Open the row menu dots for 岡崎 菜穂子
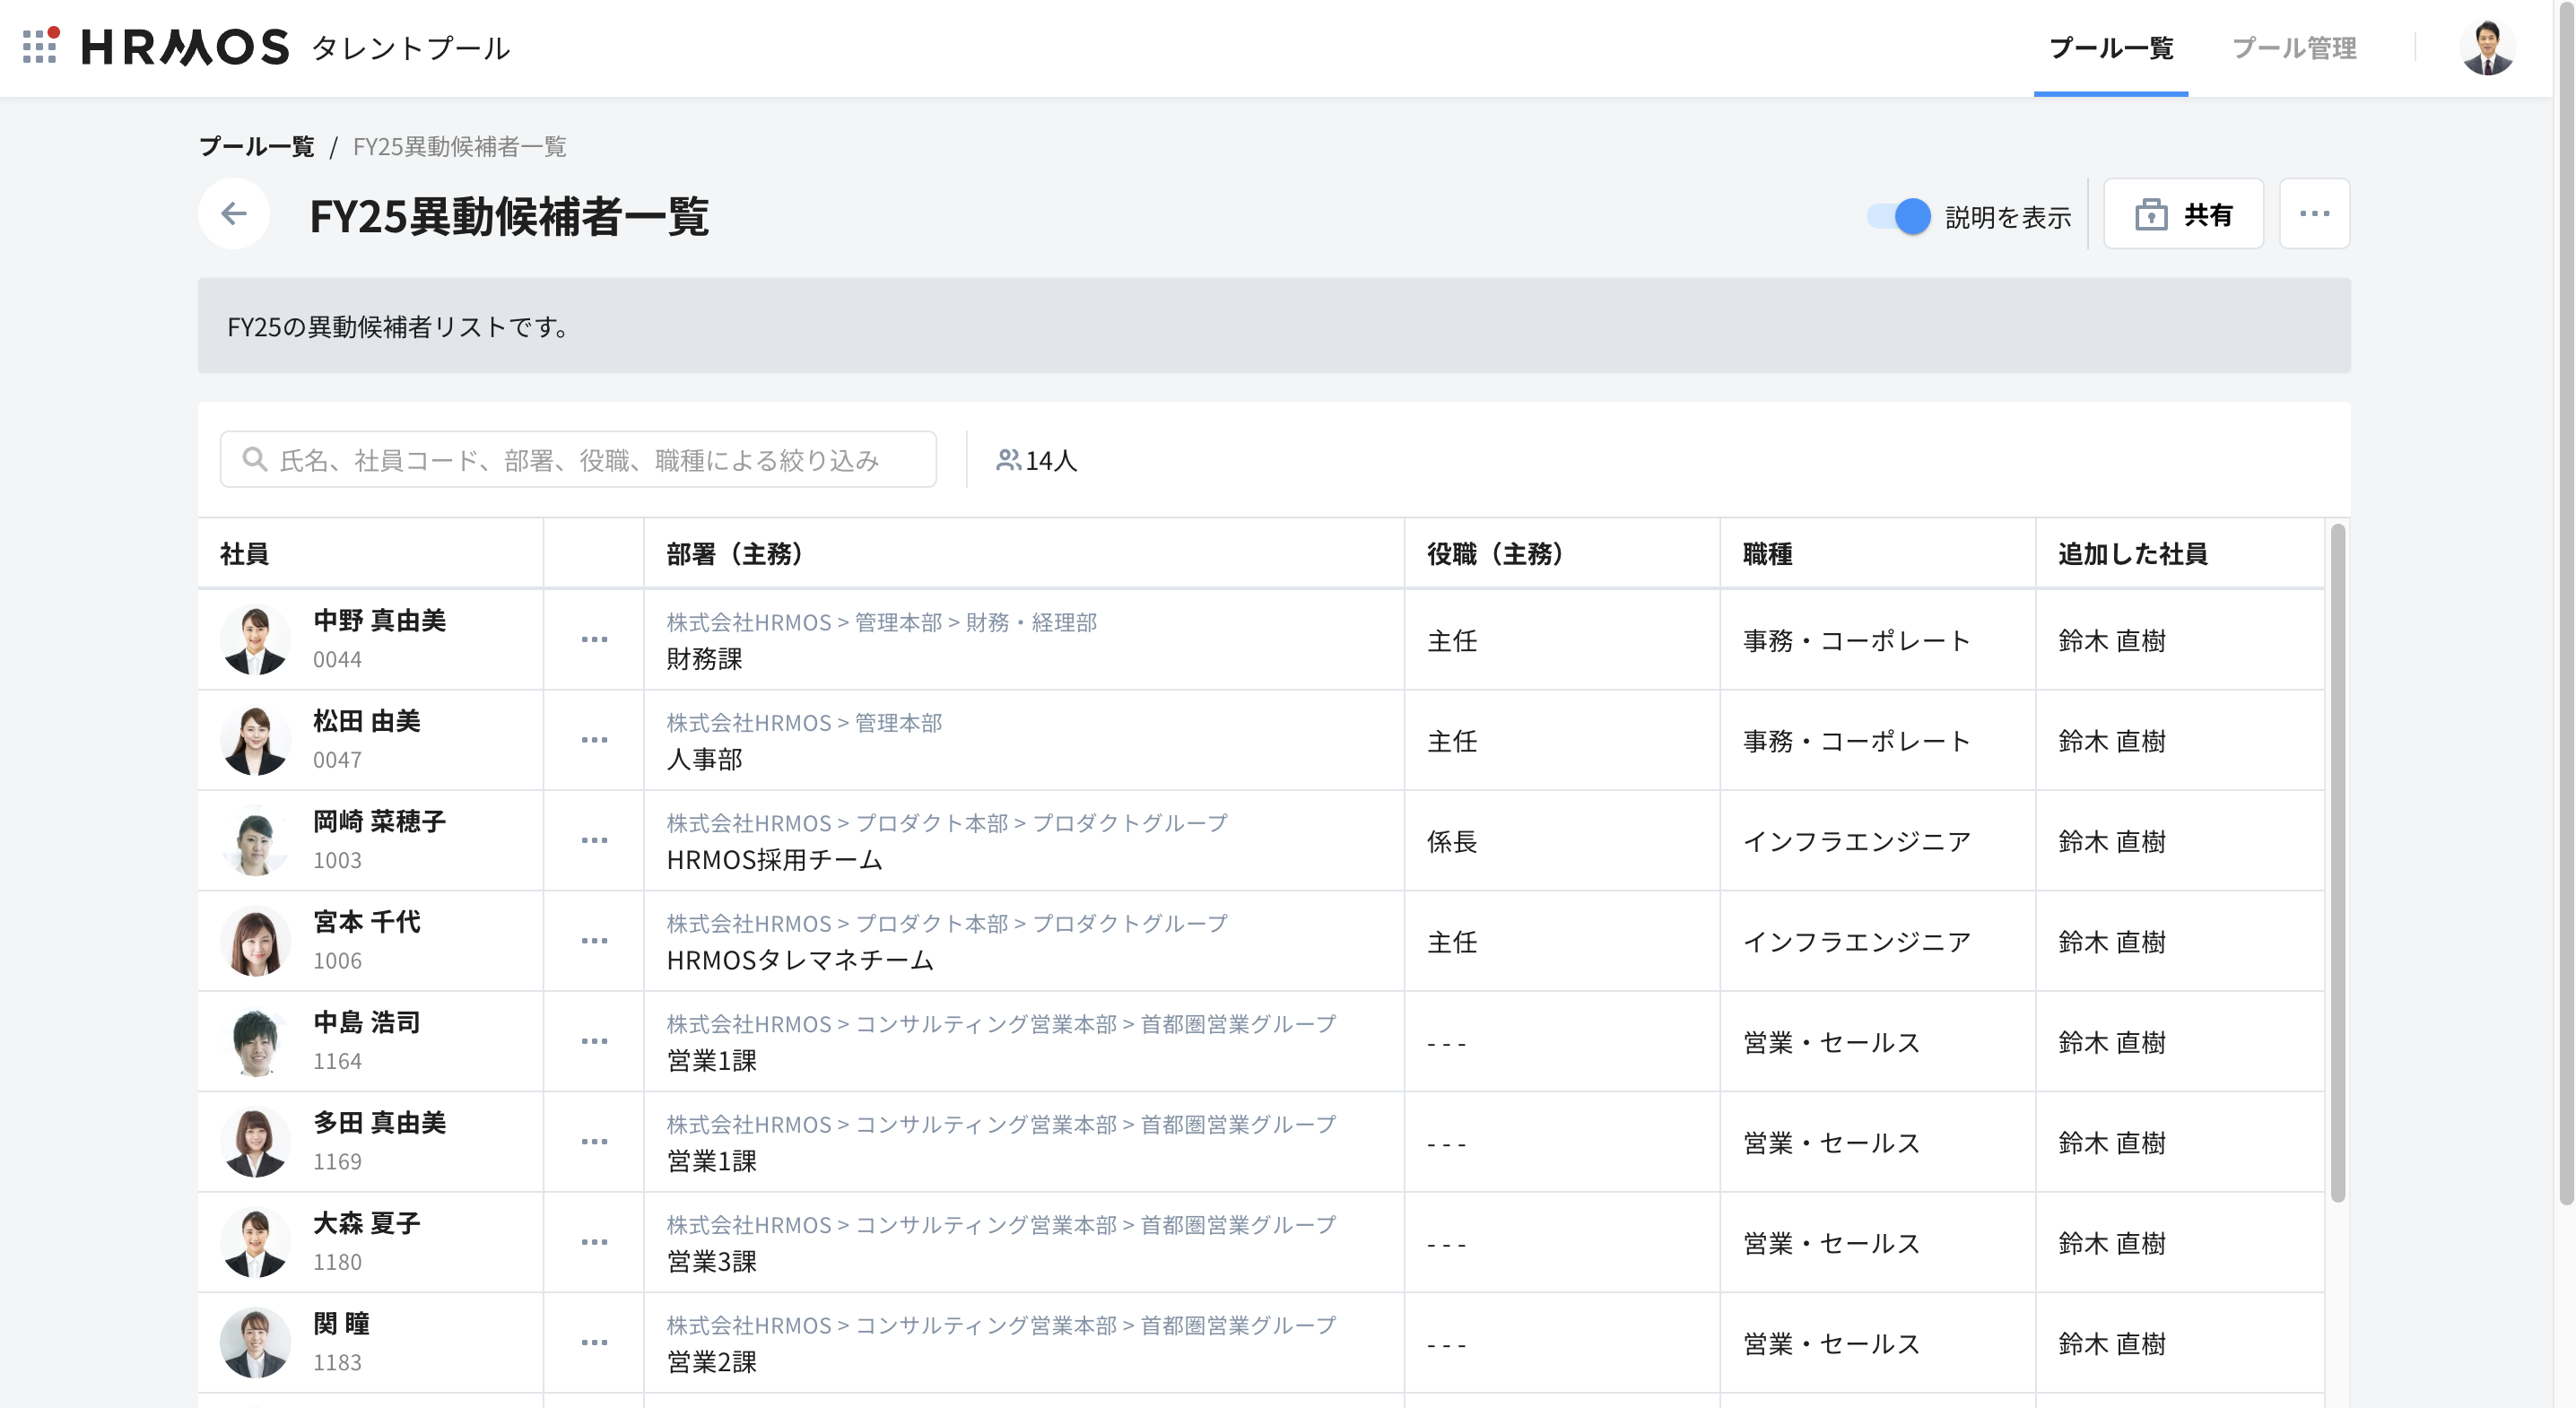The height and width of the screenshot is (1408, 2576). (x=594, y=841)
